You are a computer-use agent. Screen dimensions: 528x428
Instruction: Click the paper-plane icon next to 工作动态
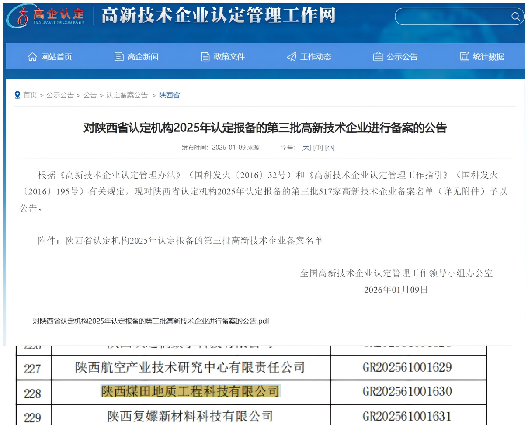point(291,56)
